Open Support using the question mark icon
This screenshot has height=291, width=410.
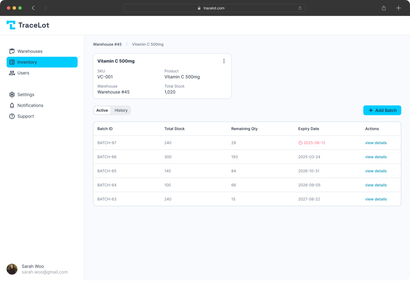point(12,116)
